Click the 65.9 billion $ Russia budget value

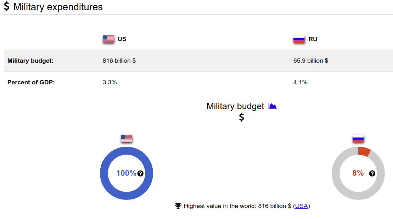[310, 61]
